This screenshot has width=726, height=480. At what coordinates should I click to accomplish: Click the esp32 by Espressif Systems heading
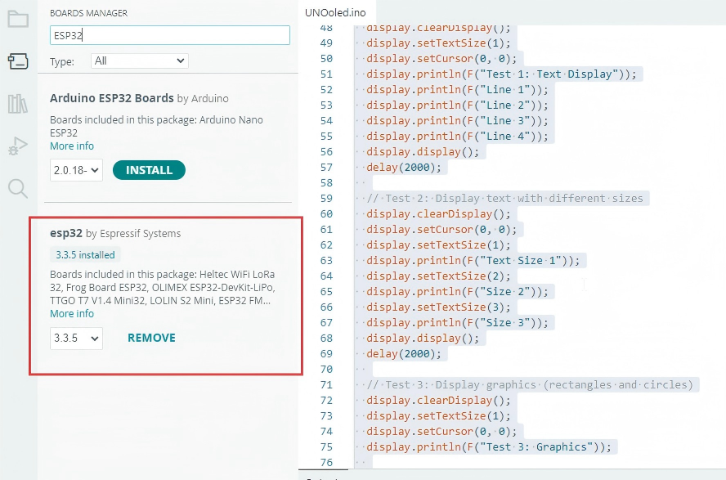(115, 233)
